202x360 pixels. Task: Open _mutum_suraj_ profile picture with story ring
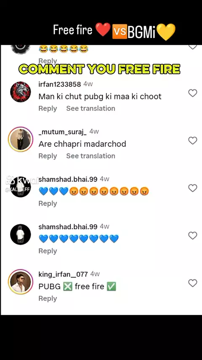click(x=20, y=140)
